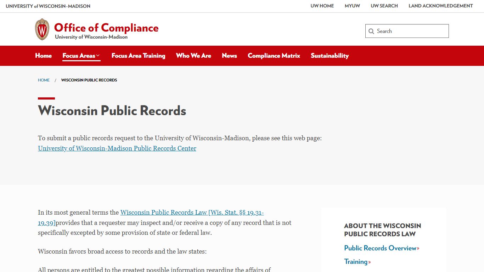
Task: Click the Search input field
Action: (407, 31)
